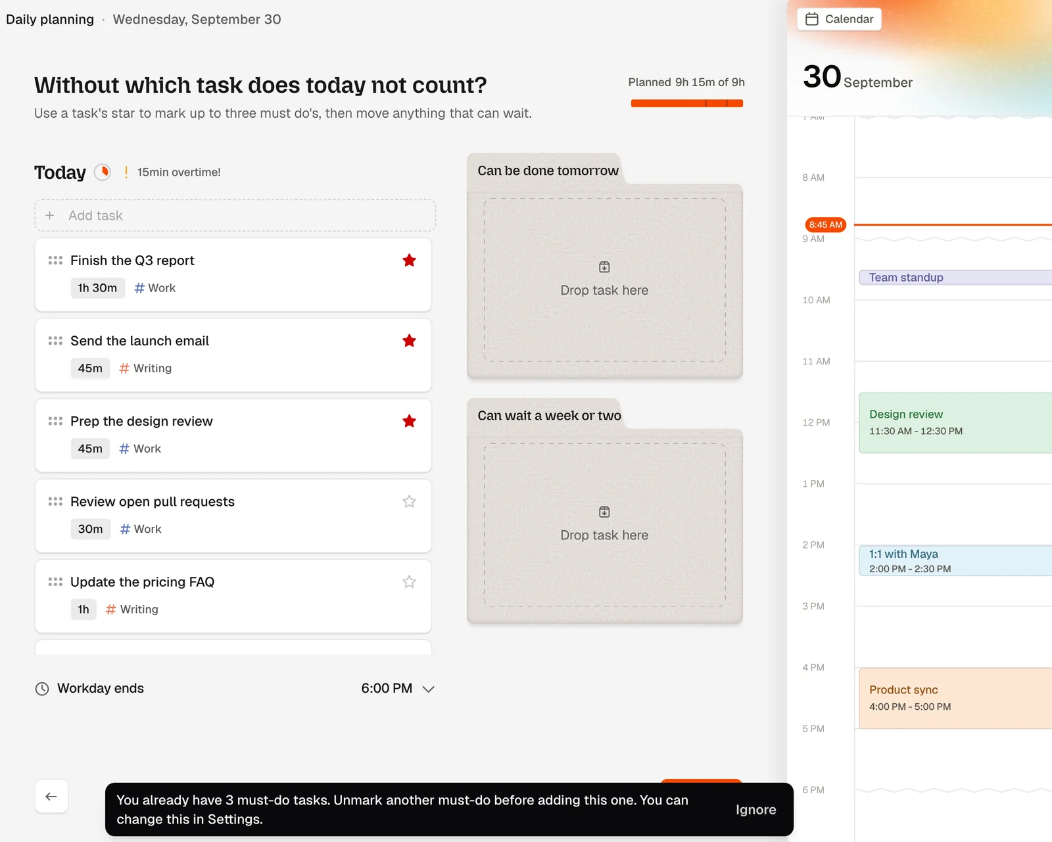Viewport: 1052px width, 842px height.
Task: Click the calendar icon in Calendar button
Action: point(812,19)
